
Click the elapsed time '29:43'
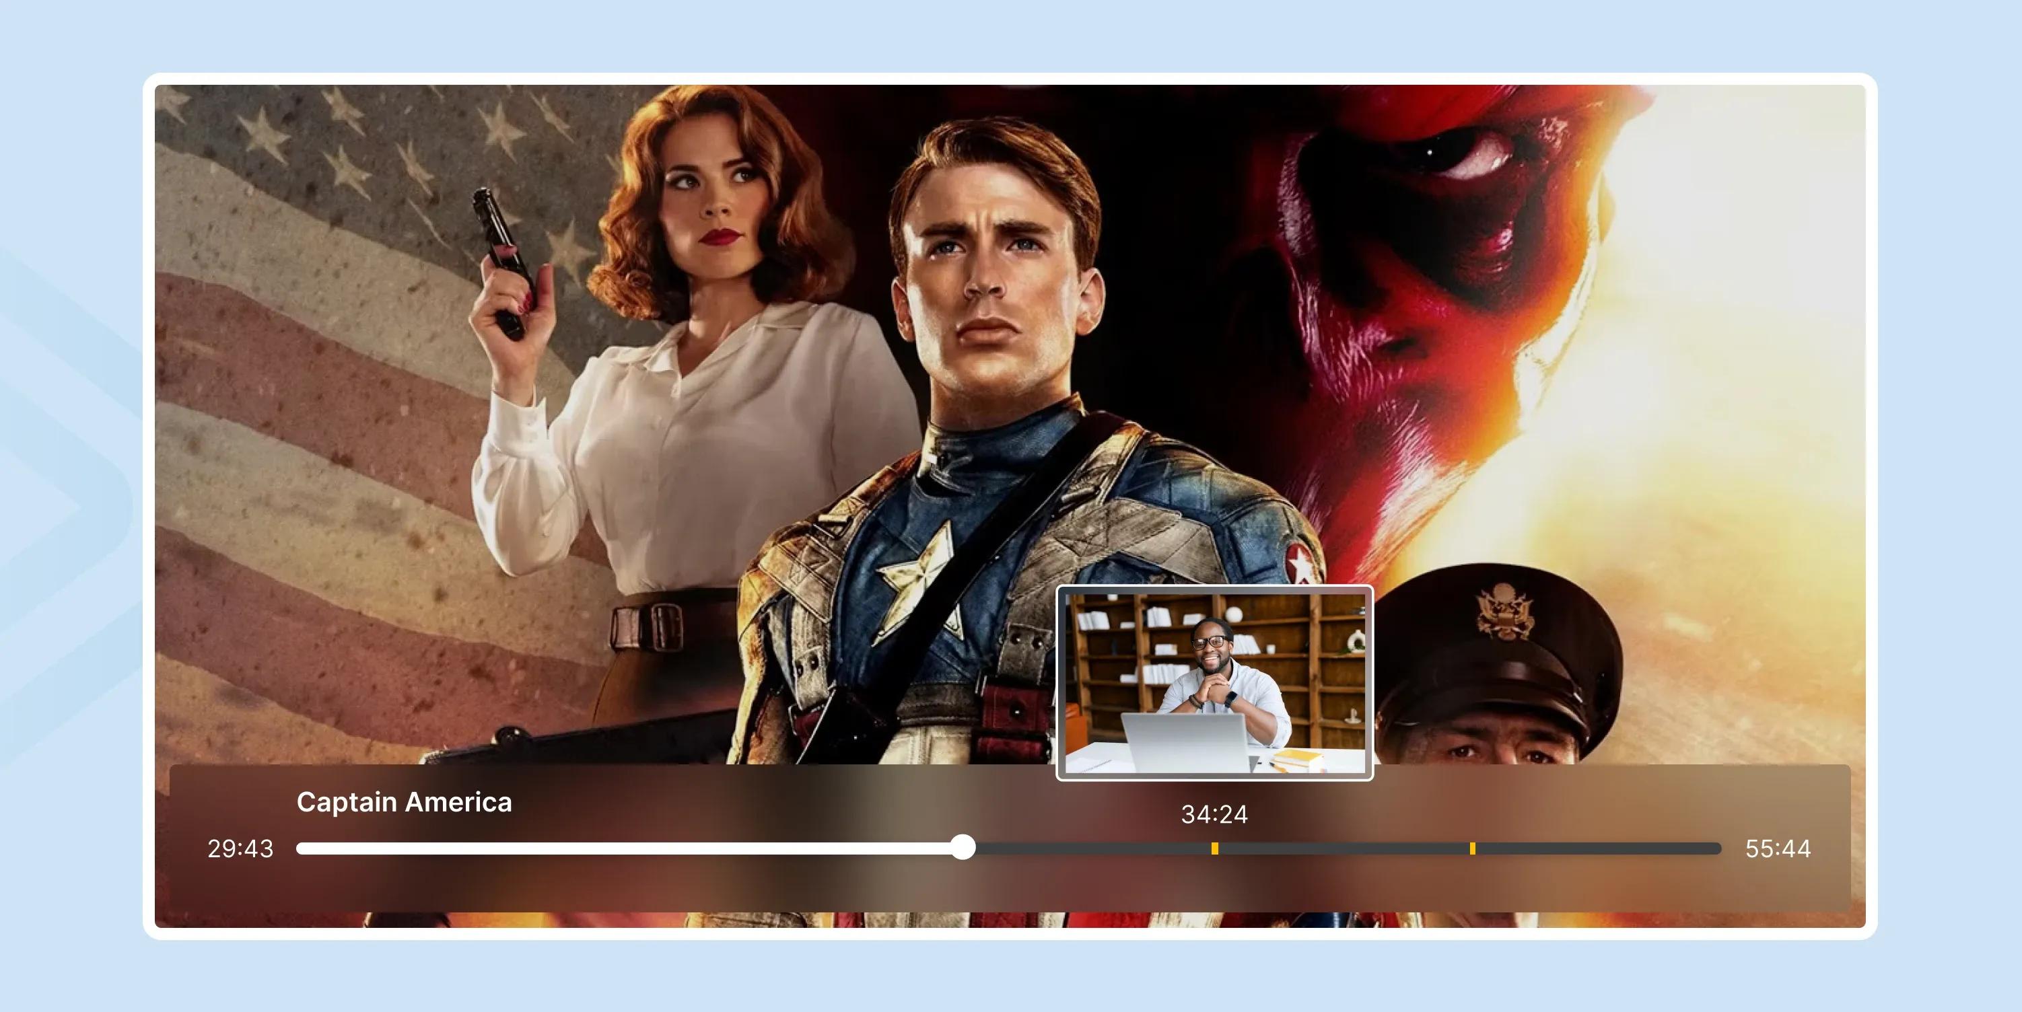click(240, 848)
